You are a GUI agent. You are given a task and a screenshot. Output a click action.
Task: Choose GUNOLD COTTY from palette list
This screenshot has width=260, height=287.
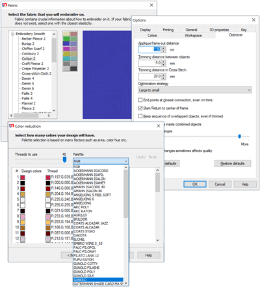pos(86,264)
